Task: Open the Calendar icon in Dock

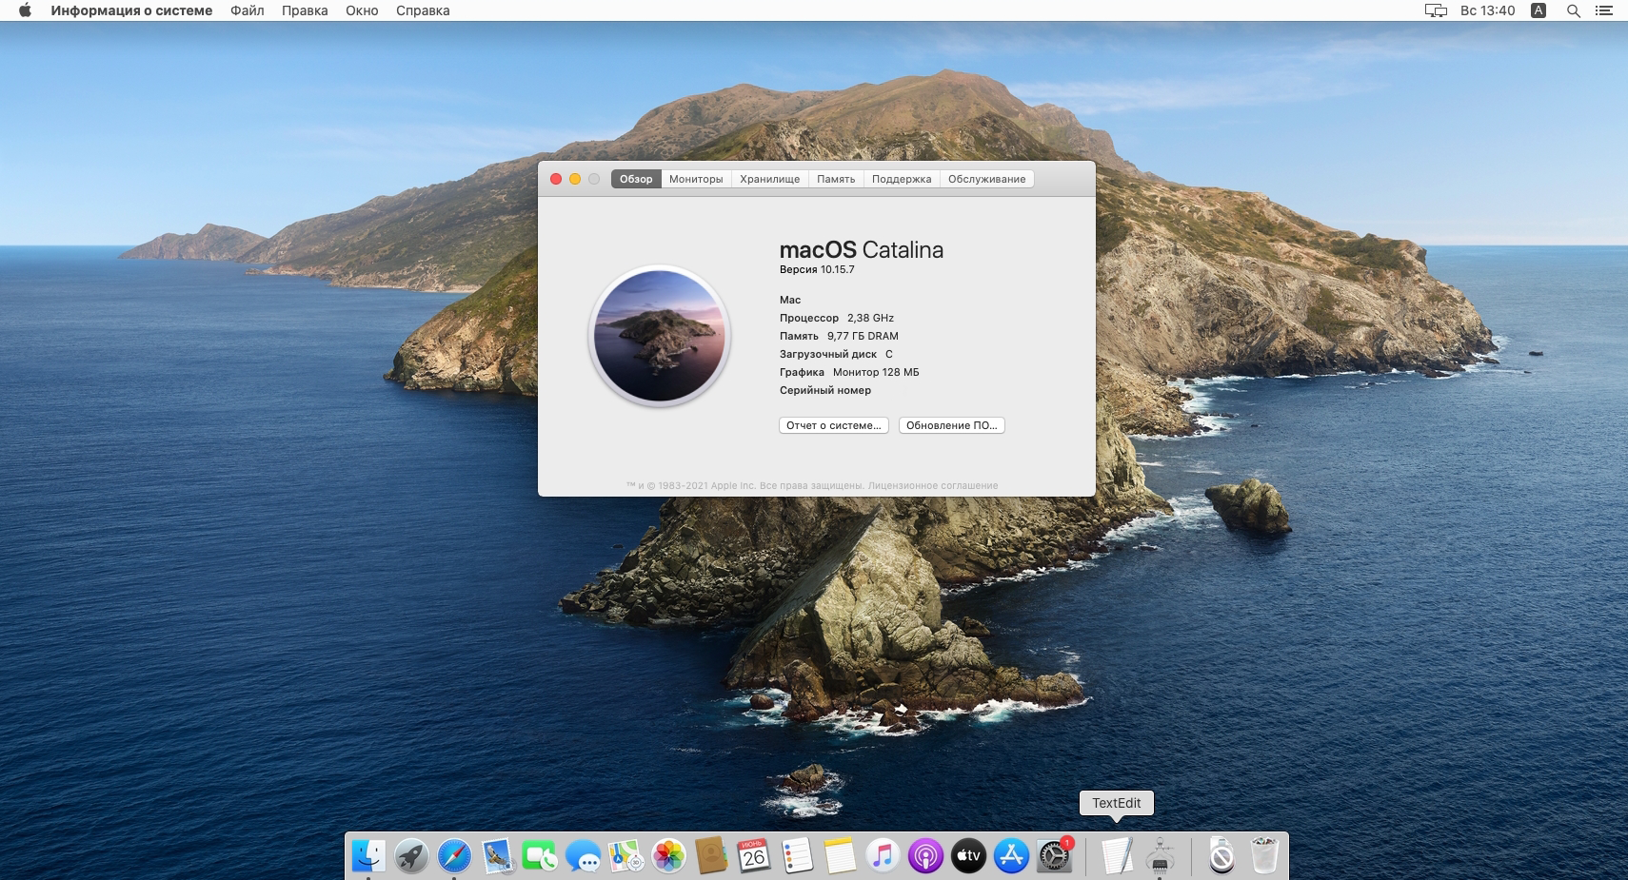Action: [754, 856]
